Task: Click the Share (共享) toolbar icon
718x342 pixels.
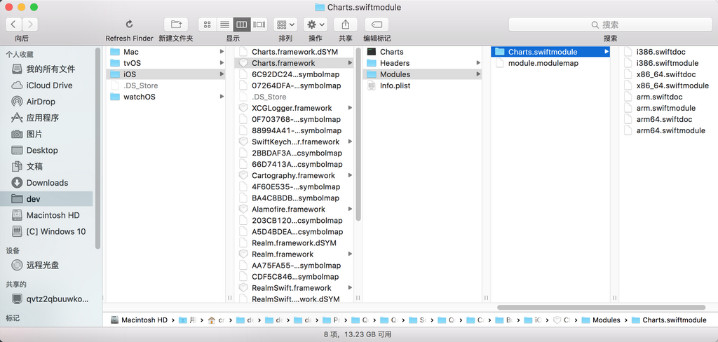Action: pyautogui.click(x=346, y=25)
